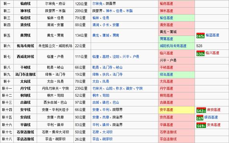Open the 柞水 link in 丹宁线 row
This screenshot has width=229, height=143.
click(x=119, y=88)
